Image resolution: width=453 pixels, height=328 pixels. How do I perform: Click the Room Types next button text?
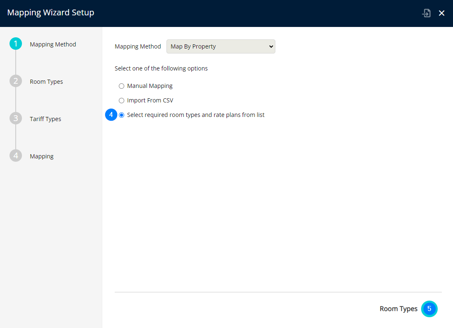[x=398, y=309]
